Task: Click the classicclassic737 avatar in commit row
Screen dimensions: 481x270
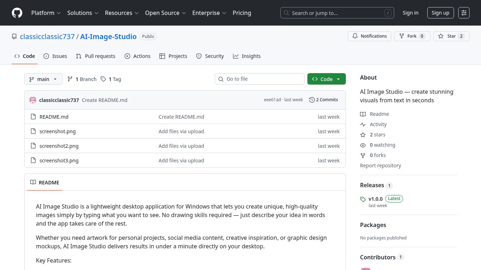Action: point(33,100)
